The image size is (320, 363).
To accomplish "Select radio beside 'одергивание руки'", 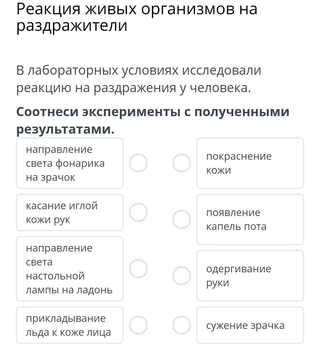I will [x=181, y=276].
